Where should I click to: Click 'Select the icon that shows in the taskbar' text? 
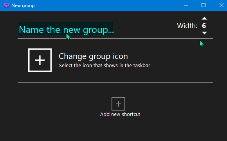pos(104,66)
